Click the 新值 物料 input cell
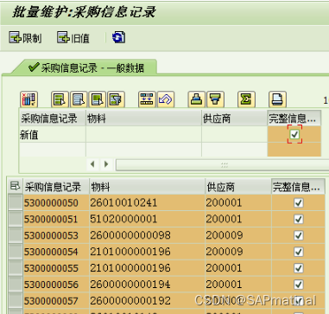329x314 pixels. (143, 134)
